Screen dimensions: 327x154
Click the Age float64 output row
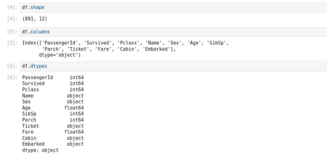point(53,108)
